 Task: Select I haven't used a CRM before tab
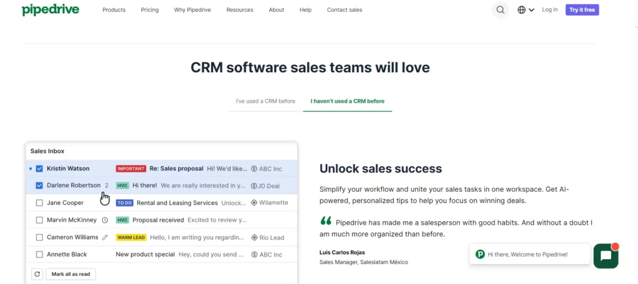coord(348,102)
